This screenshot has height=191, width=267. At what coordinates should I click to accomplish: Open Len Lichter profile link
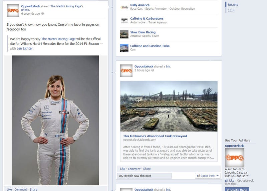pyautogui.click(x=25, y=48)
